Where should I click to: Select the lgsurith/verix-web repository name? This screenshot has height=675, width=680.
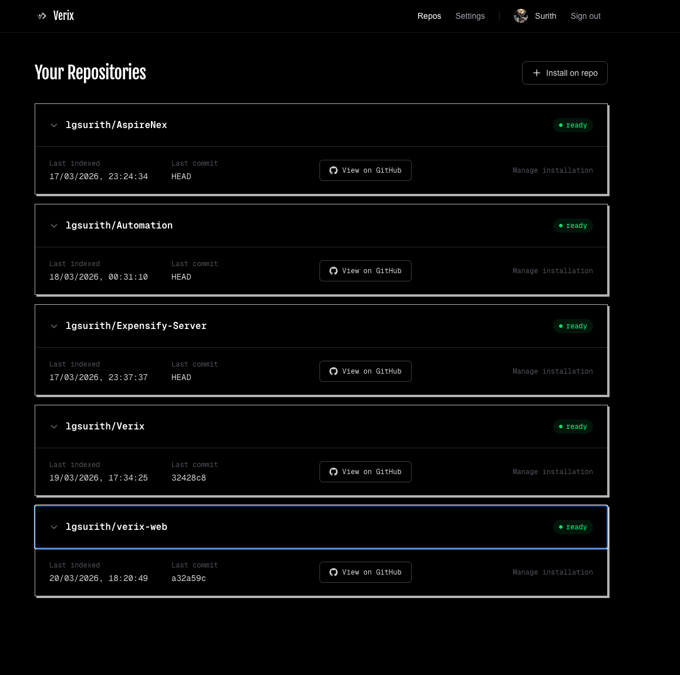tap(116, 526)
